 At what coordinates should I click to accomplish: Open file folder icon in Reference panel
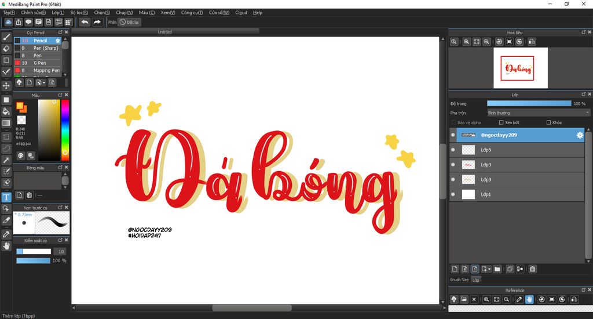click(x=464, y=299)
